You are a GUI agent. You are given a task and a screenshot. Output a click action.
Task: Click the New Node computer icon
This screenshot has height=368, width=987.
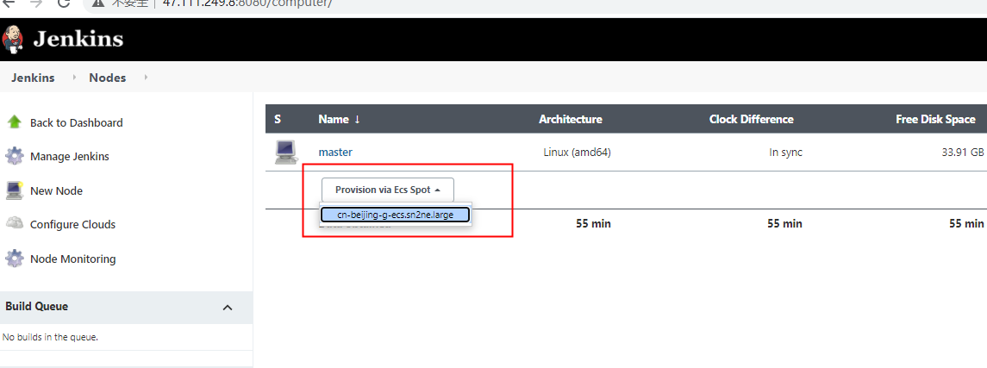14,190
